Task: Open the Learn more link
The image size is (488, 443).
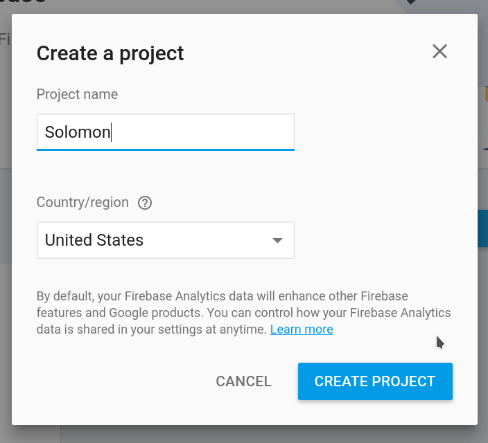Action: pos(302,329)
